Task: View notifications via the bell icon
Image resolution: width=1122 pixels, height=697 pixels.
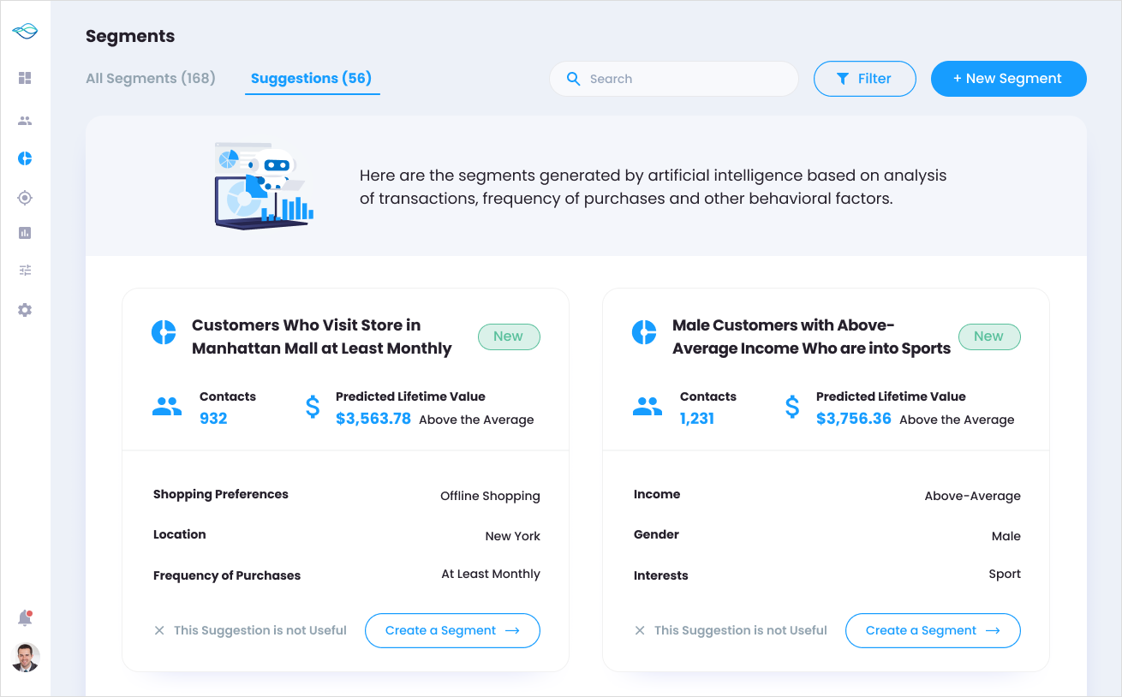Action: coord(25,618)
